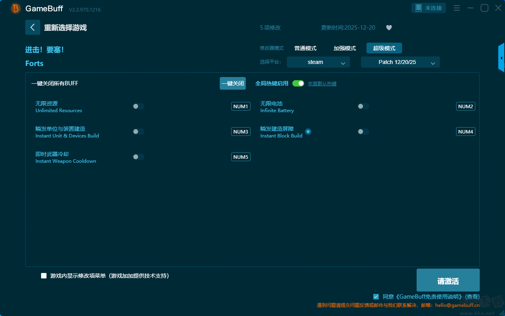Image resolution: width=505 pixels, height=316 pixels.
Task: Turn off global hotkey toggle
Action: tap(298, 83)
